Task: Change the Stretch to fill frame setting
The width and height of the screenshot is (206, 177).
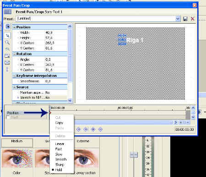Action: (48, 97)
